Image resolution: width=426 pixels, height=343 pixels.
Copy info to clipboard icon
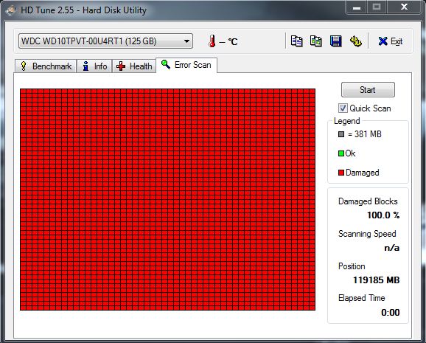pos(296,41)
